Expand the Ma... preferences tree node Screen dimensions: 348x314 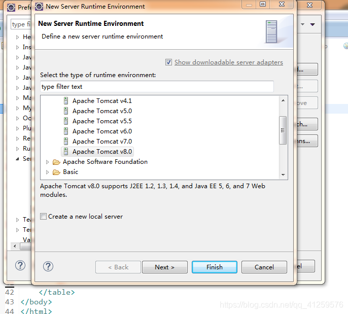pos(18,98)
